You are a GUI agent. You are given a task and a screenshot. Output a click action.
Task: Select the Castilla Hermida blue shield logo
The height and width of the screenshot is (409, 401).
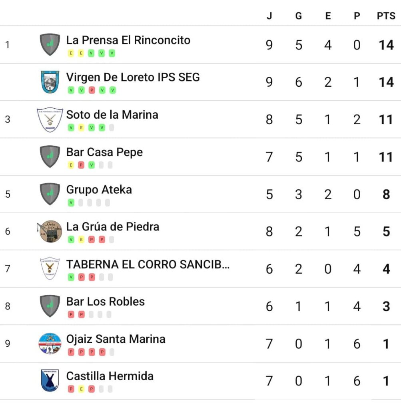coord(50,381)
